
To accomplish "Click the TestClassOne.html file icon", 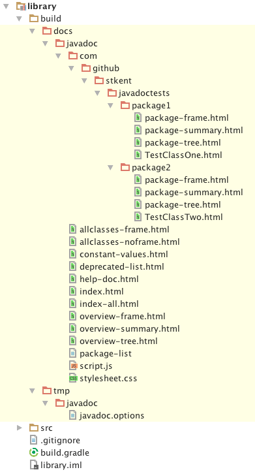I will coord(138,155).
